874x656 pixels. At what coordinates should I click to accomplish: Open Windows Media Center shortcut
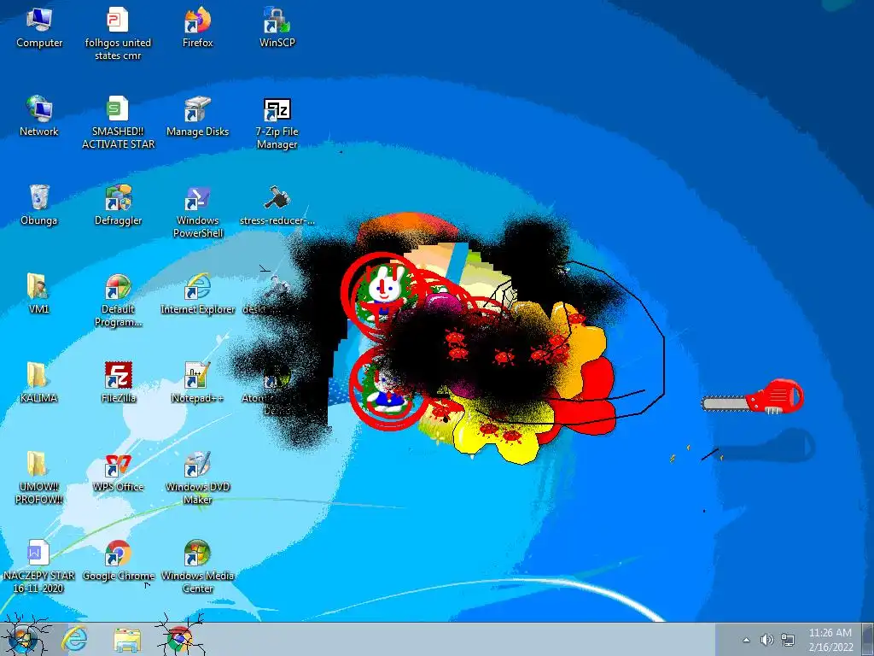pos(197,567)
